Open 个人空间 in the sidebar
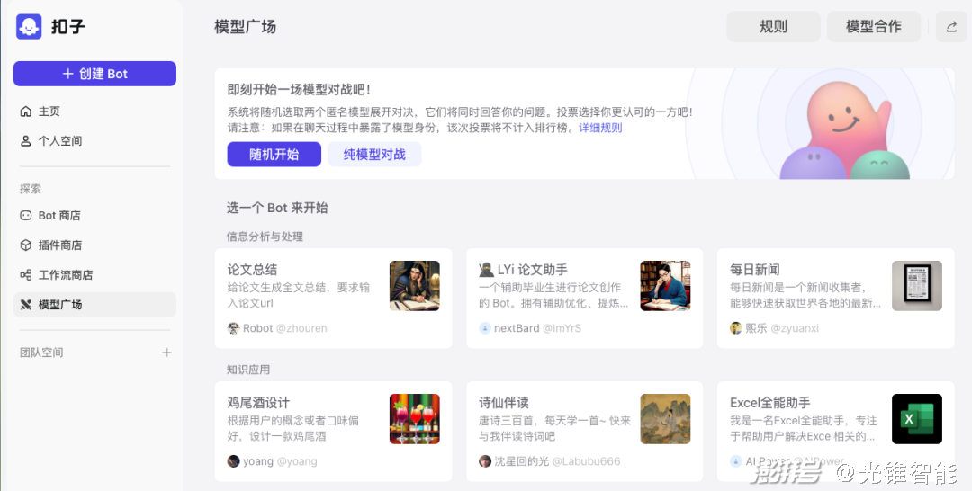The height and width of the screenshot is (491, 972). [94, 141]
